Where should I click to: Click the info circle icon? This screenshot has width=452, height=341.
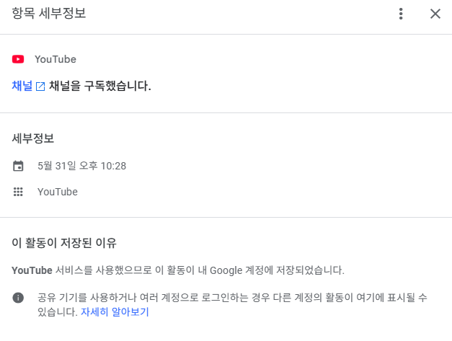pos(18,298)
